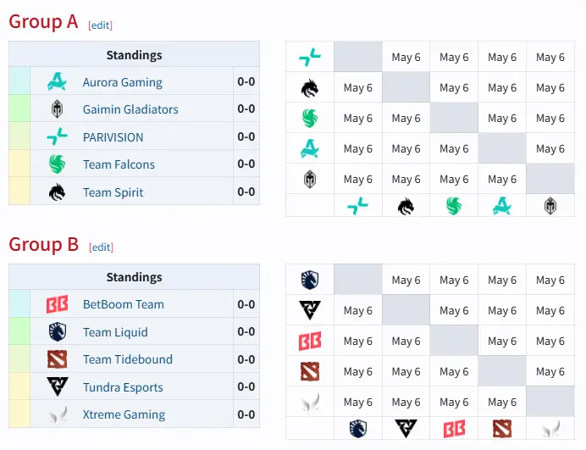Click the first May 6 cell in PARIVISION row
The height and width of the screenshot is (450, 586).
tap(406, 58)
